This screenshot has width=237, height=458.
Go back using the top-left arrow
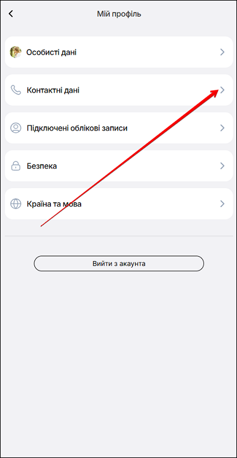11,14
